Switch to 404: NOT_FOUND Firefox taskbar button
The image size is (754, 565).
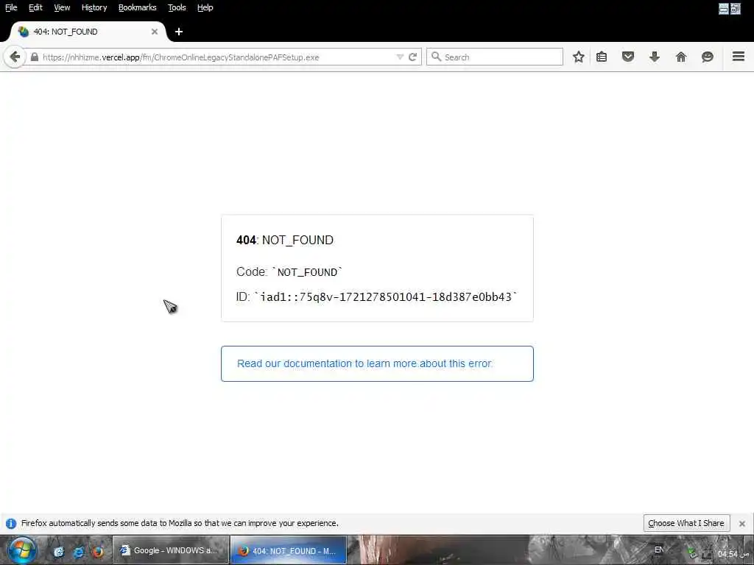pyautogui.click(x=289, y=550)
